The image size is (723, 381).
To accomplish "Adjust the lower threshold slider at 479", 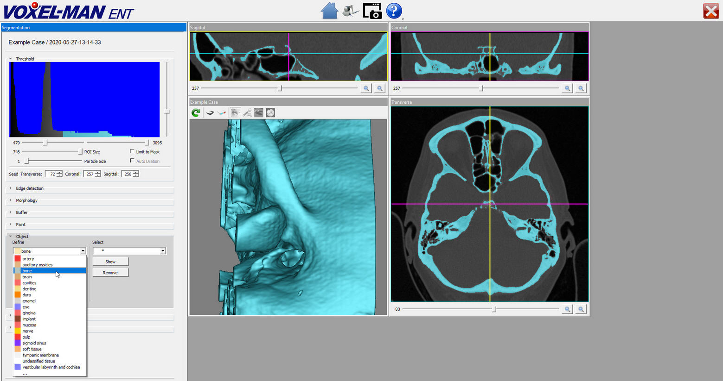I will [x=45, y=143].
